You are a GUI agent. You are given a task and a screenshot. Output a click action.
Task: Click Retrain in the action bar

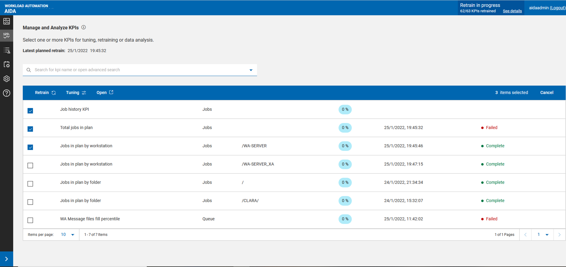point(45,93)
